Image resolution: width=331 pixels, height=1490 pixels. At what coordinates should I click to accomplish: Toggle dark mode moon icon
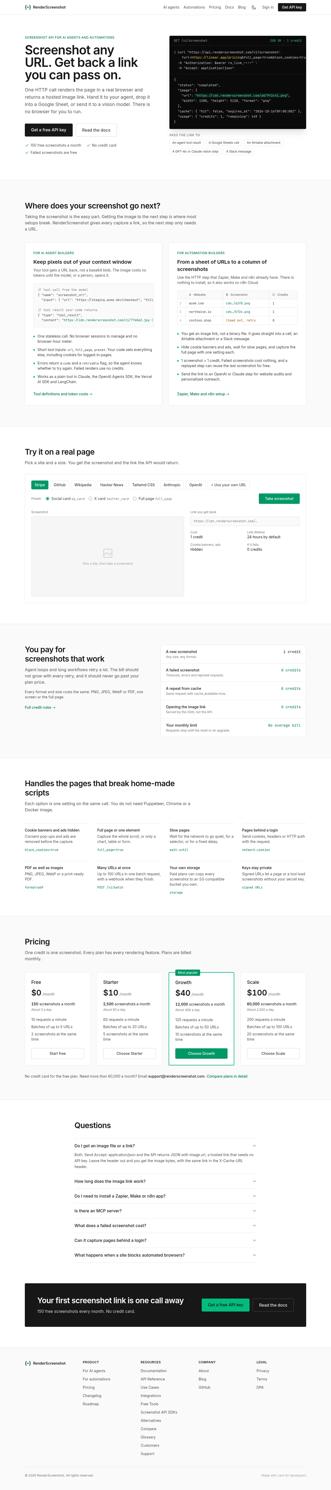point(254,8)
